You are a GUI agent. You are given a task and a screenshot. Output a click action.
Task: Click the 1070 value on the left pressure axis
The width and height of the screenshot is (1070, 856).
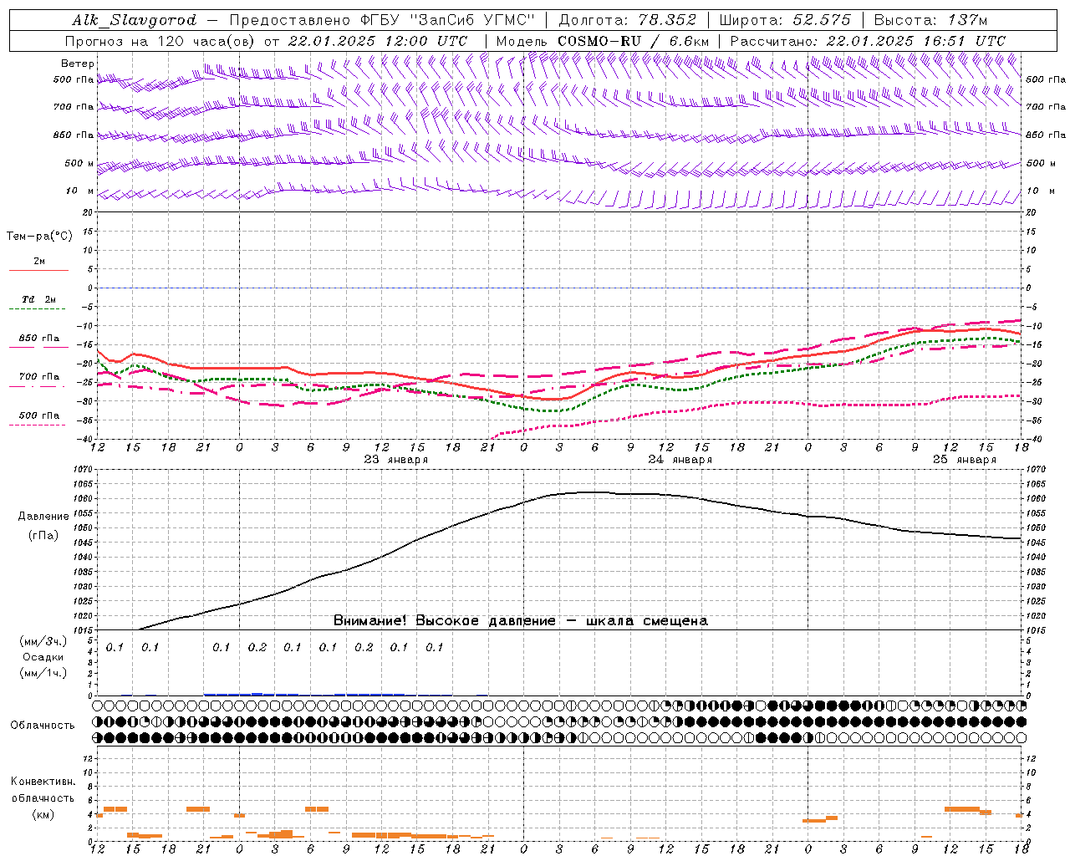click(82, 470)
